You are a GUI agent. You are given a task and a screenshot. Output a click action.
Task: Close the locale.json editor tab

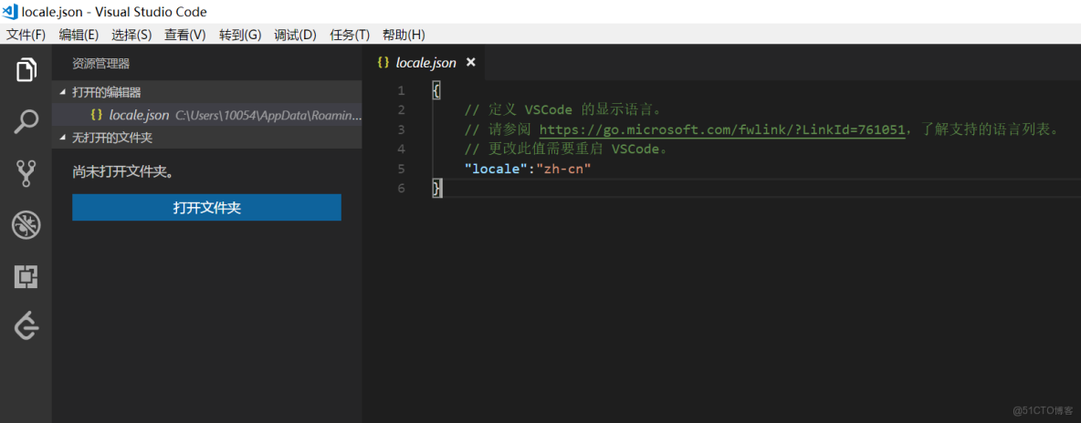pos(471,62)
